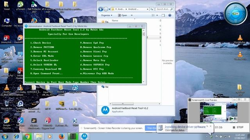The image size is (250, 140).
Task: Click the round gadget at top-right of desktop
Action: click(x=236, y=14)
